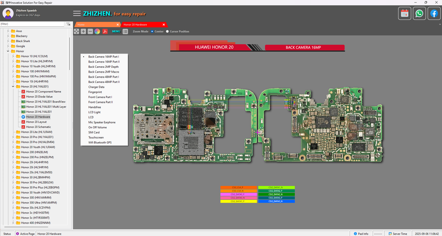Click the PDF export icon
The height and width of the screenshot is (236, 442).
[x=105, y=31]
